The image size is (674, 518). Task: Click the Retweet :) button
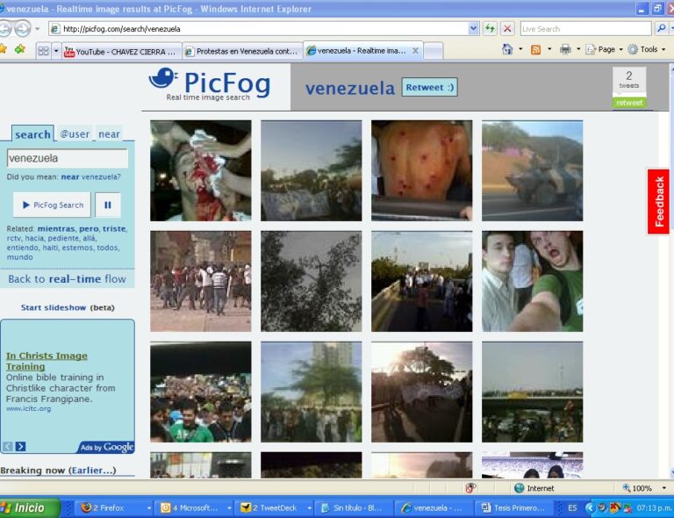(x=429, y=87)
